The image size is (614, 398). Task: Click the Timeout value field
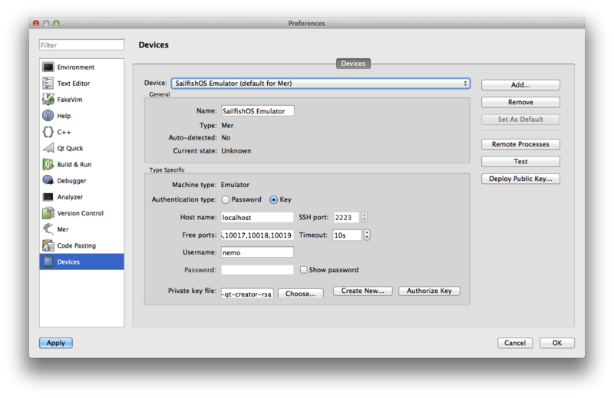pyautogui.click(x=348, y=235)
